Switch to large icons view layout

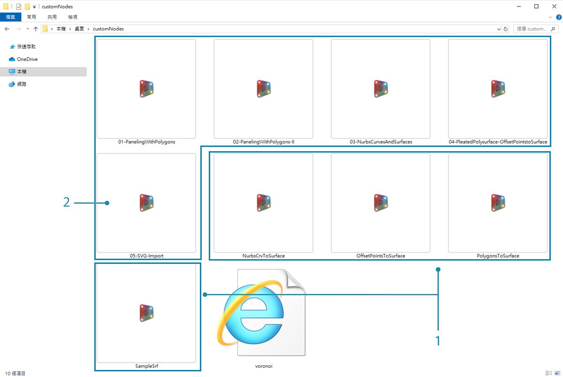click(557, 373)
